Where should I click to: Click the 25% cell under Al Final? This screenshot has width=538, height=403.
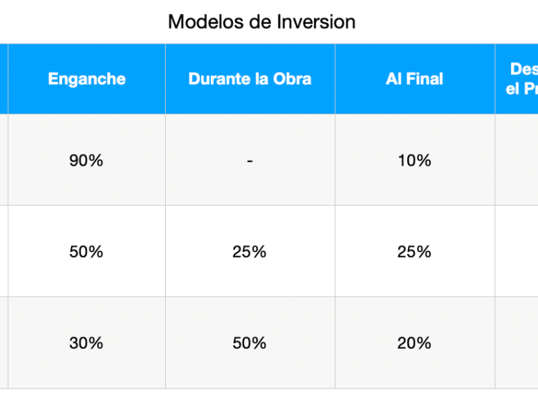(x=414, y=251)
